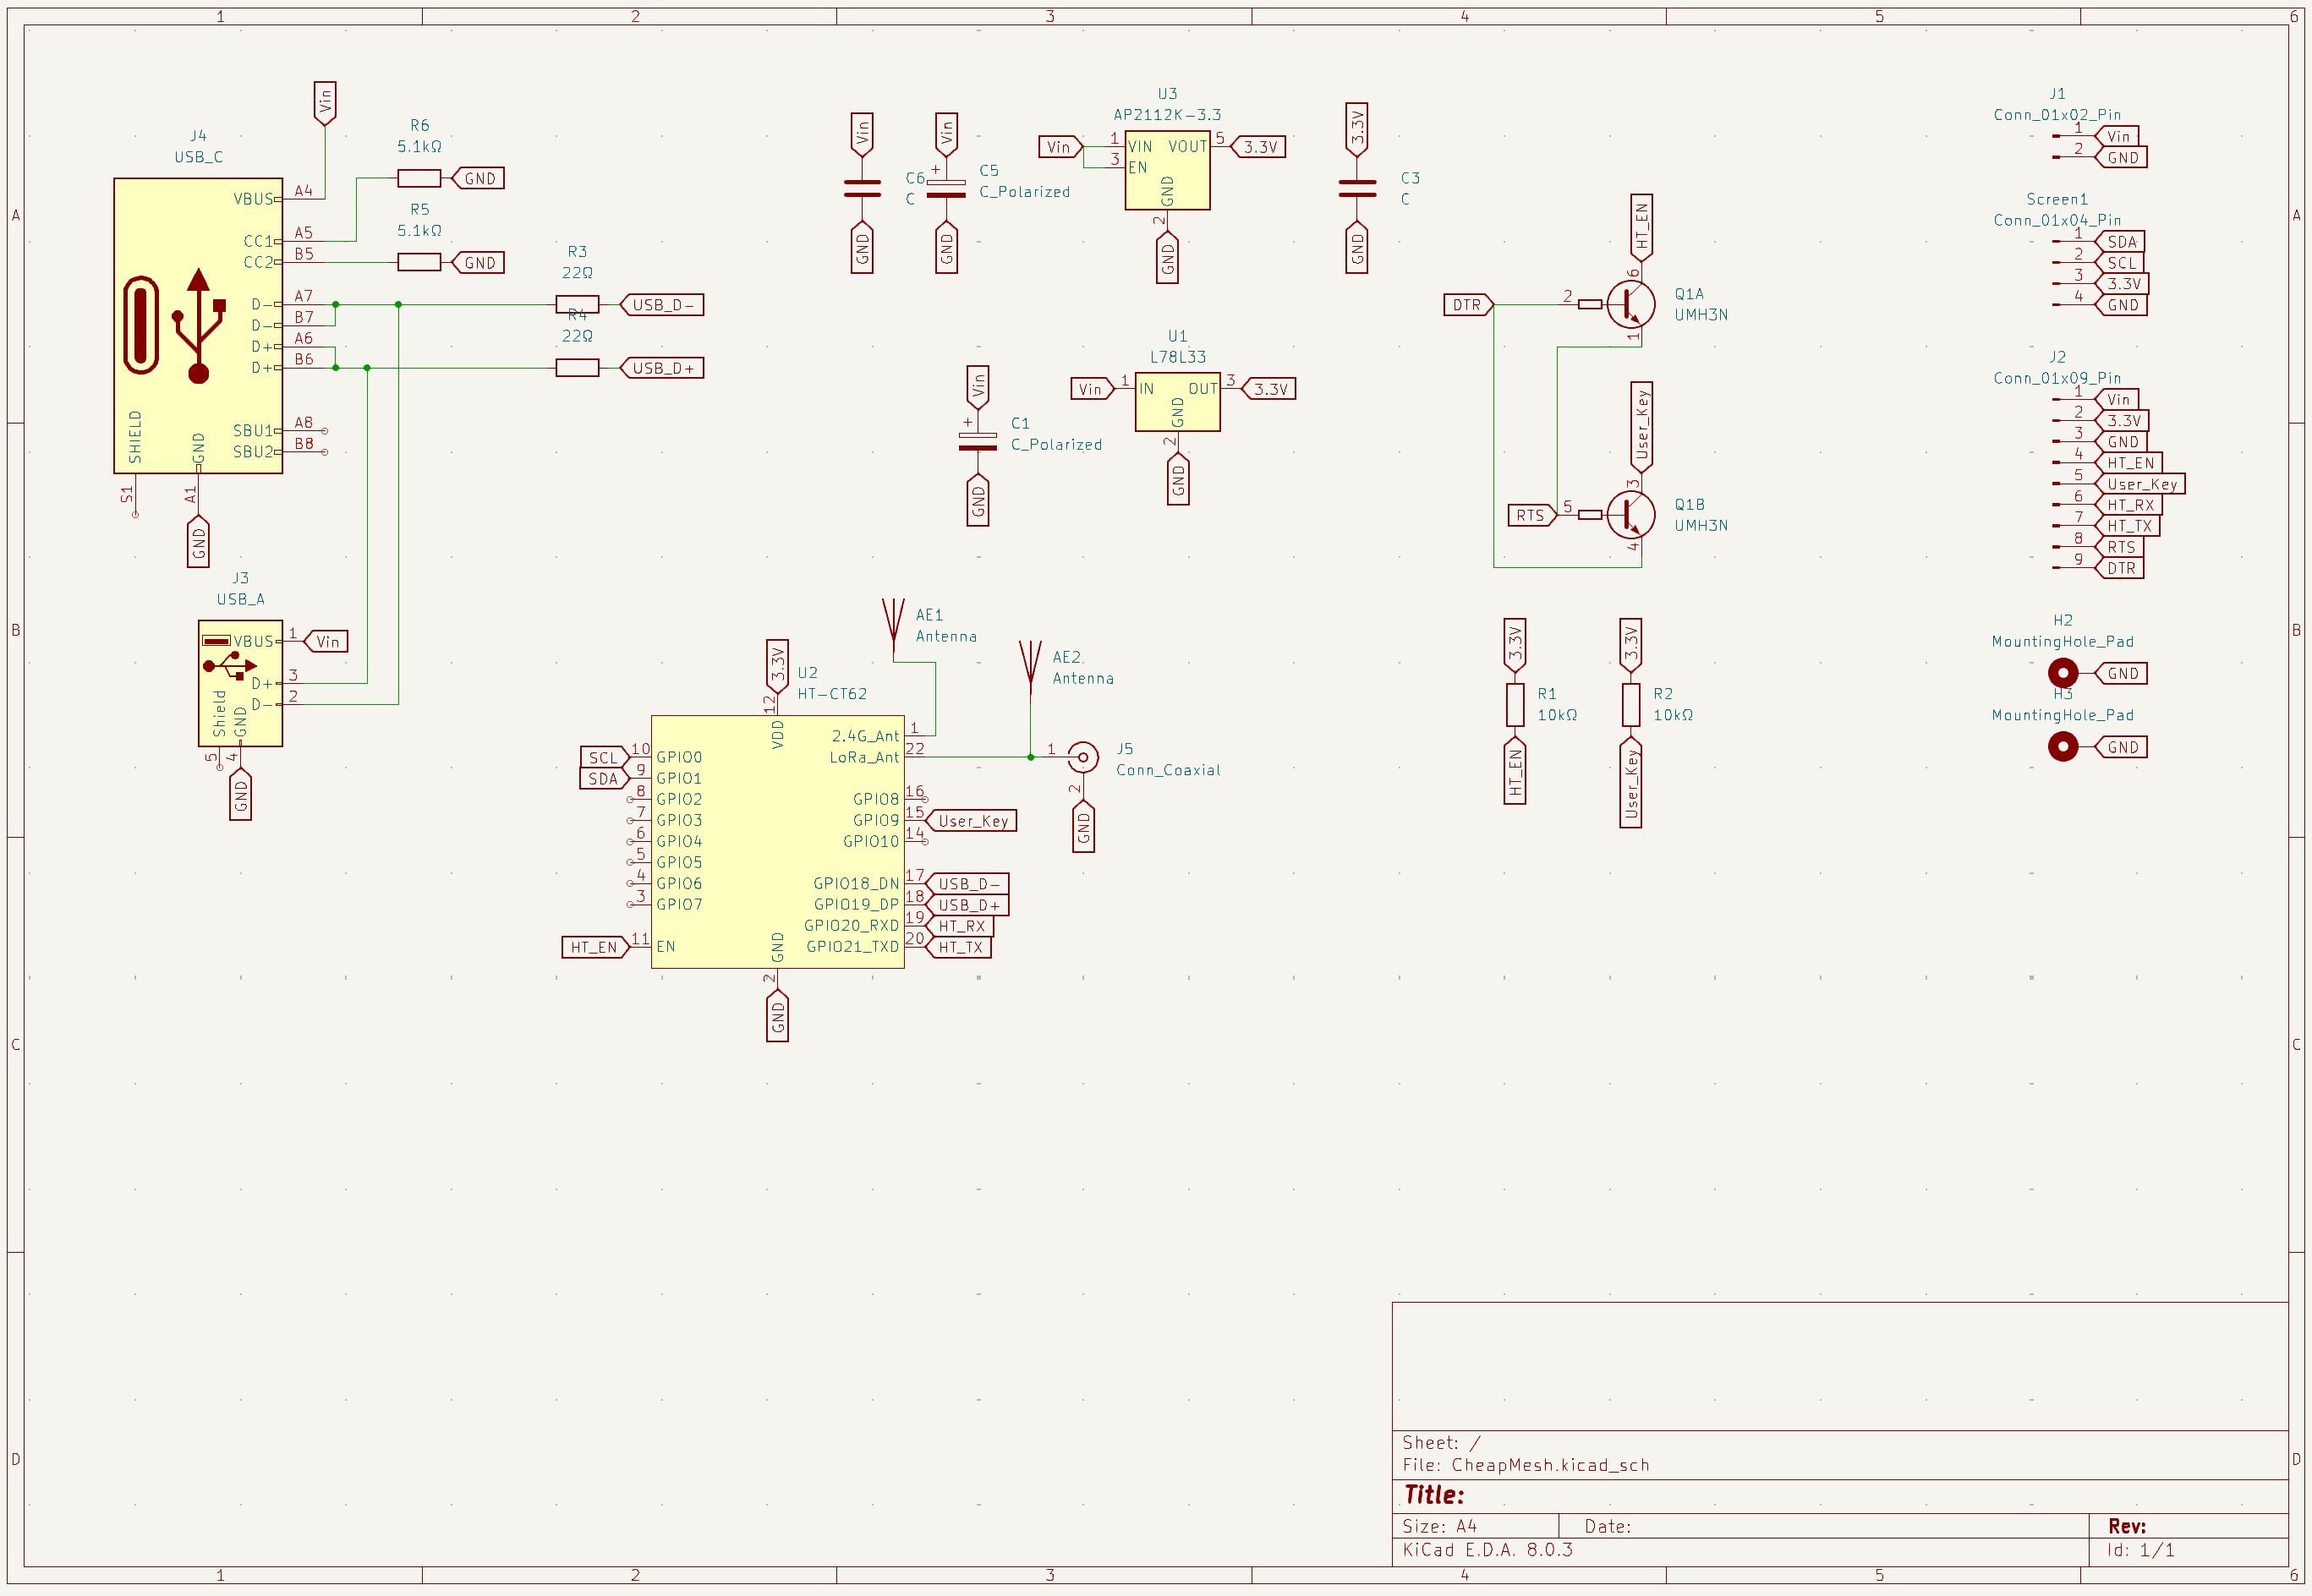This screenshot has height=1596, width=2312.
Task: Click the SCL label at U2 GPIO0
Action: tap(605, 757)
